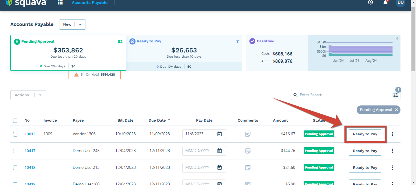
Task: Open the Accounts Payable header tab
Action: [90, 2]
